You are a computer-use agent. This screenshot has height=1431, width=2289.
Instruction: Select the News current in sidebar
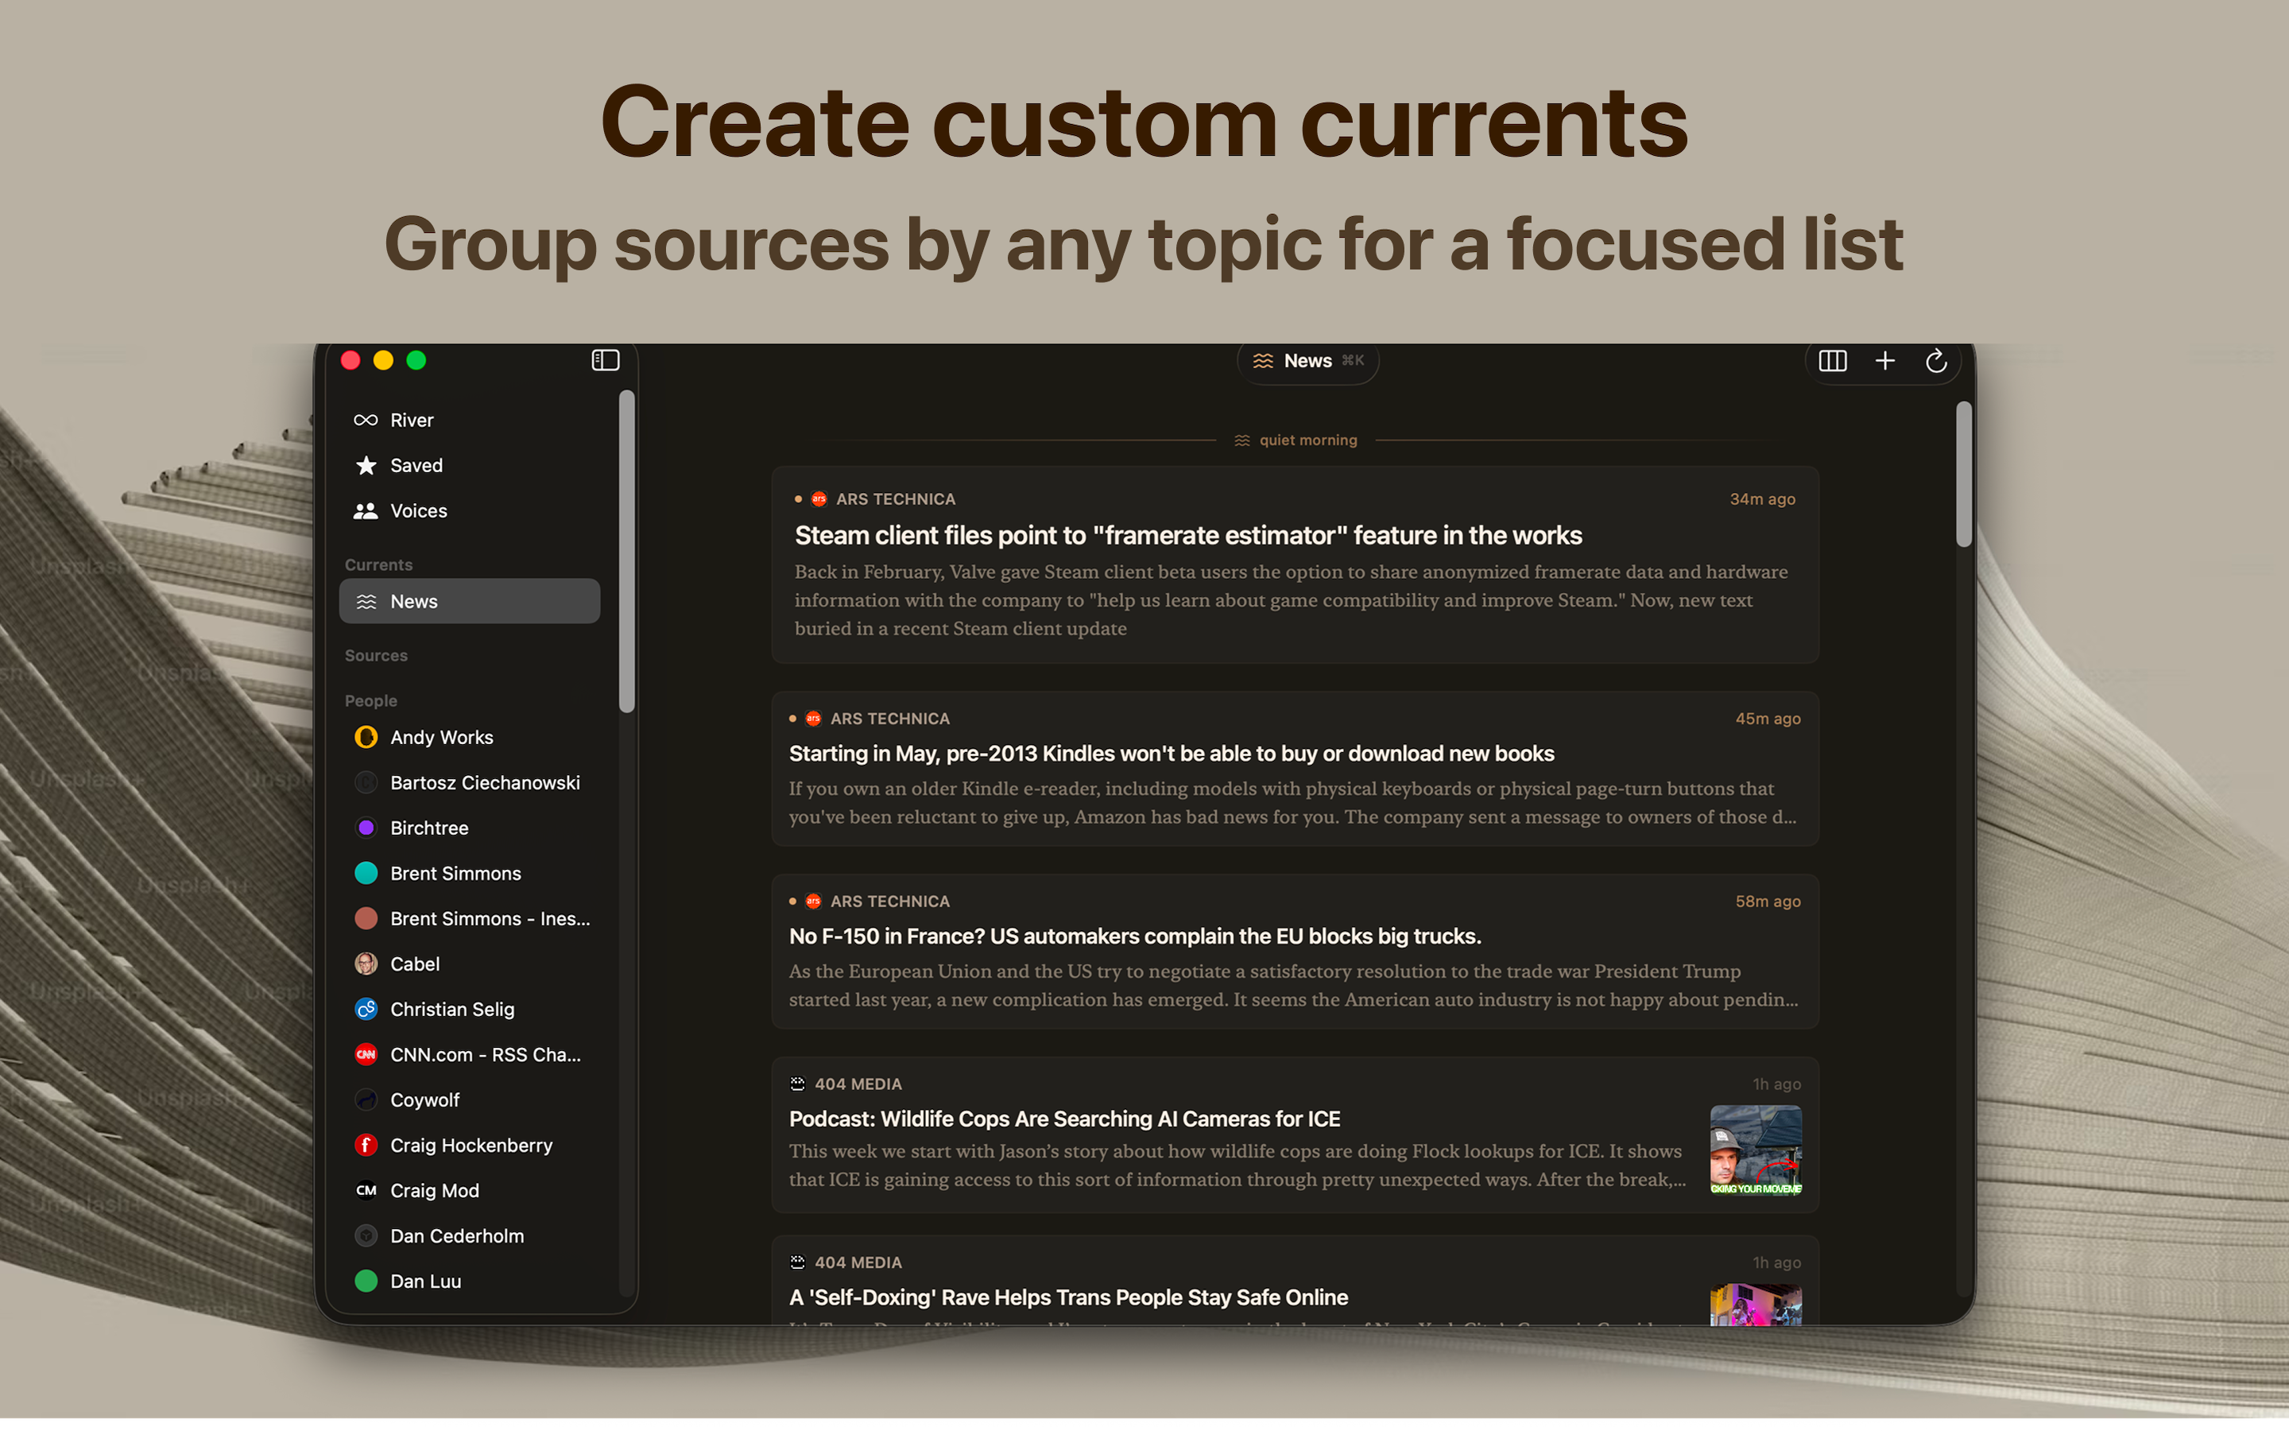[469, 602]
